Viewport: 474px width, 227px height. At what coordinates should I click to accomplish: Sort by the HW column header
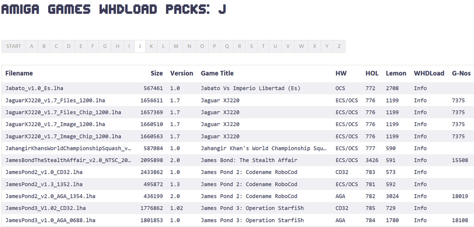click(341, 73)
